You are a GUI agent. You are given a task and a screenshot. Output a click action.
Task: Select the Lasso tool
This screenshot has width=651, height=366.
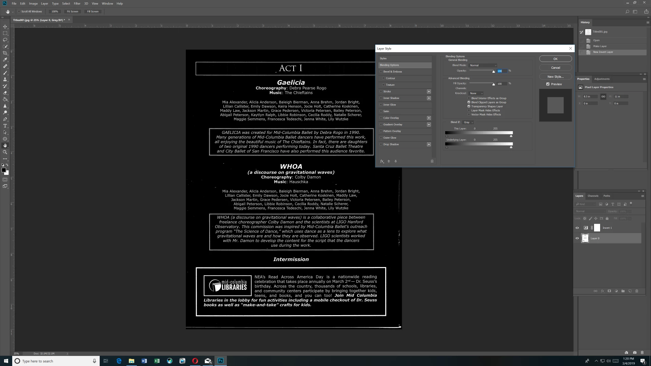[5, 40]
